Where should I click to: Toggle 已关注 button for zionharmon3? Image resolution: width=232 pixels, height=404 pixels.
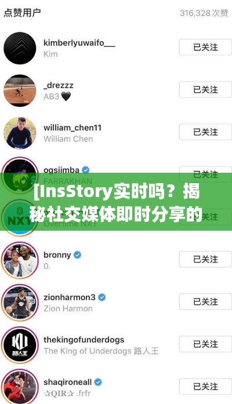205,301
